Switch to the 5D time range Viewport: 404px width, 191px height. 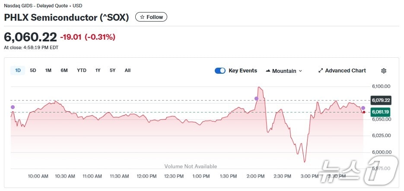[x=33, y=70]
